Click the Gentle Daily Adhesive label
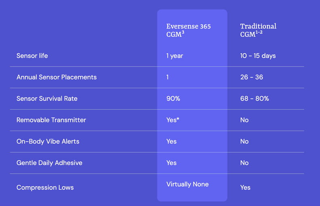 pos(49,163)
